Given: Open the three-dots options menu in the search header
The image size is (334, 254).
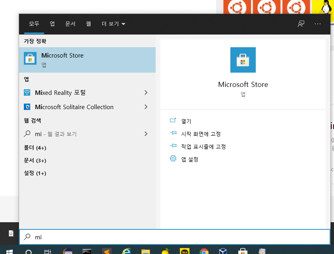Looking at the screenshot, I should [318, 24].
